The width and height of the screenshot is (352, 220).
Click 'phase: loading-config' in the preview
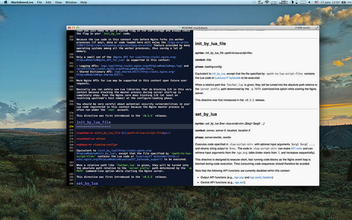(208, 67)
